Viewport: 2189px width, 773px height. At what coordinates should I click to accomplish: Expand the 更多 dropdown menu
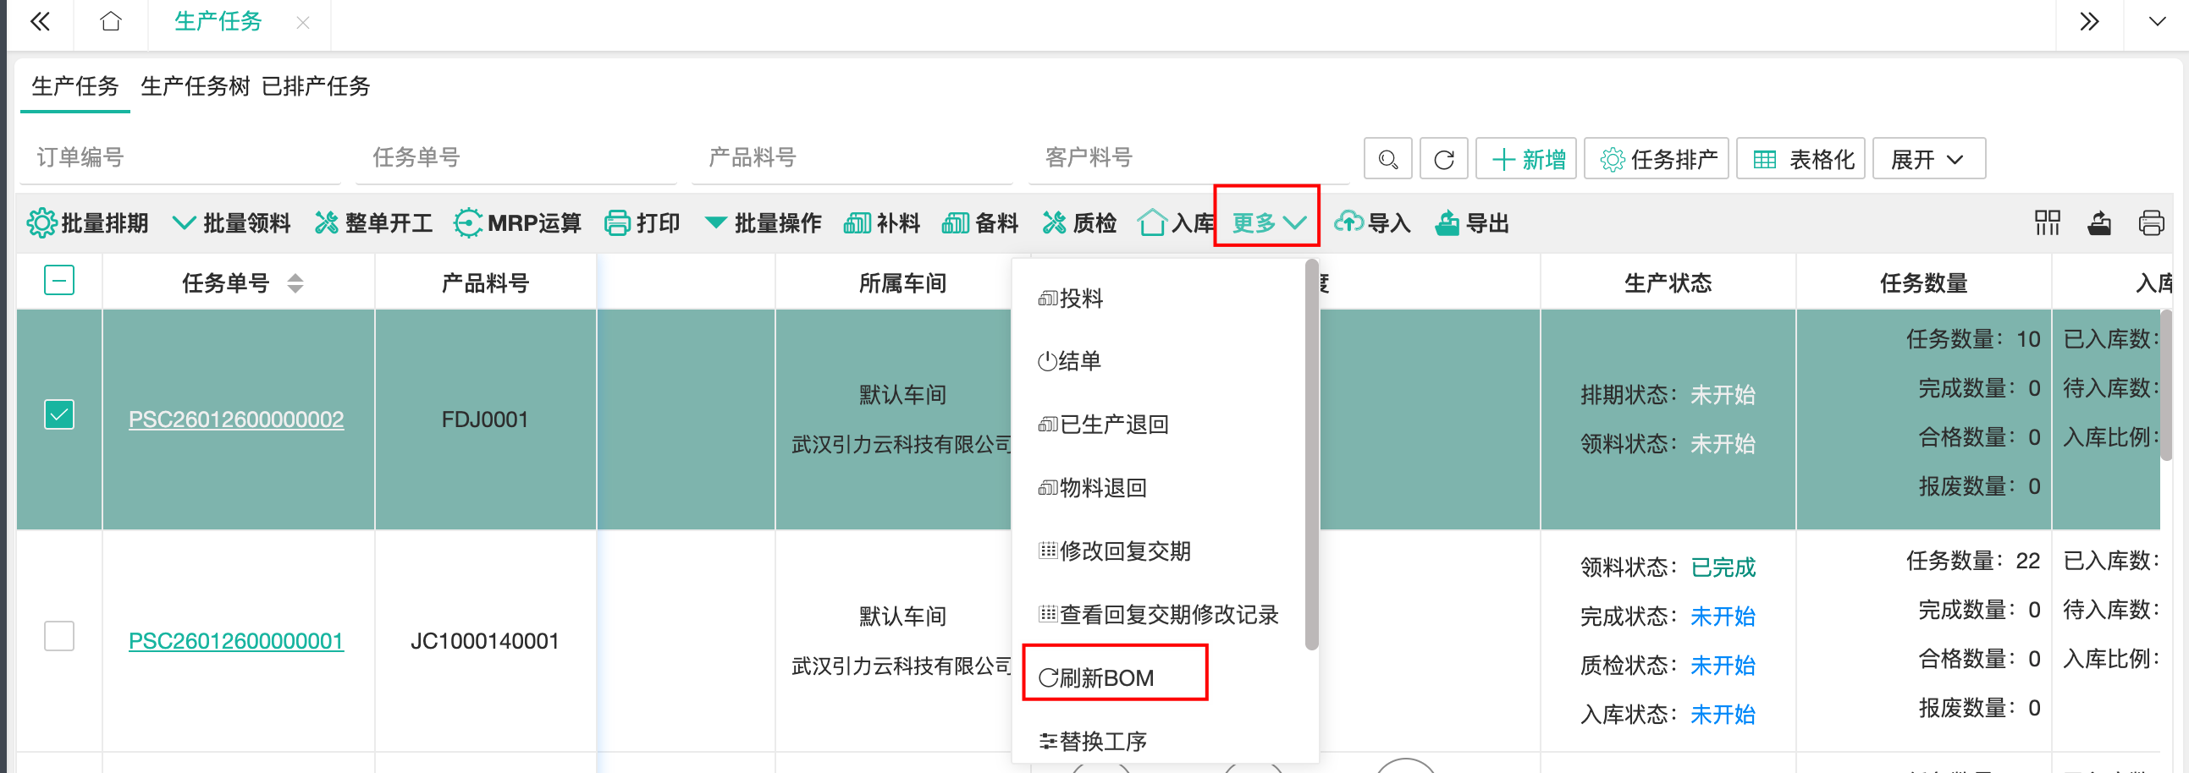tap(1267, 223)
